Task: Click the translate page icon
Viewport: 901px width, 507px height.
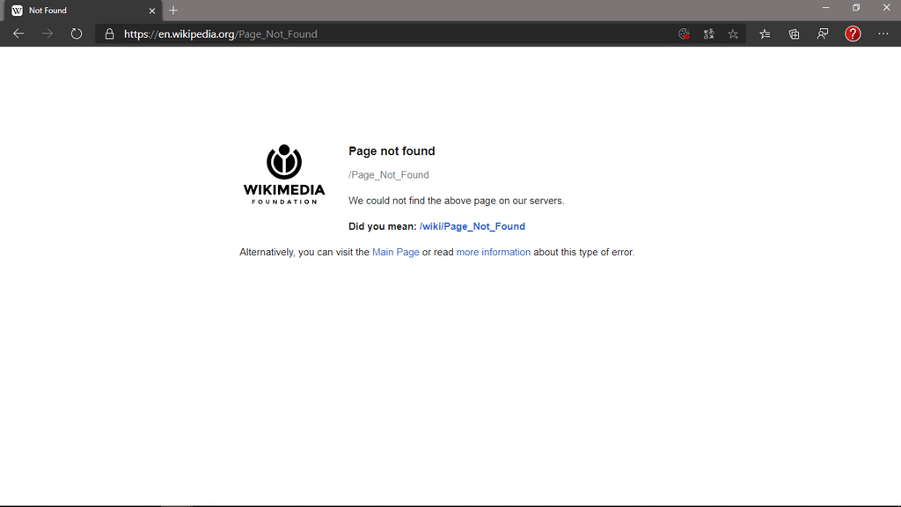Action: (708, 34)
